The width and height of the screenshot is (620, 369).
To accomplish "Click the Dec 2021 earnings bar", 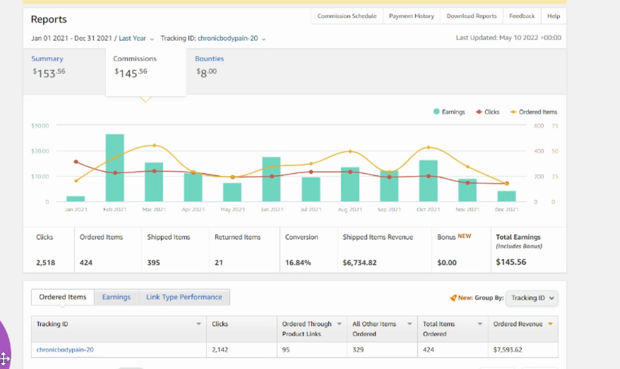I will click(x=506, y=196).
